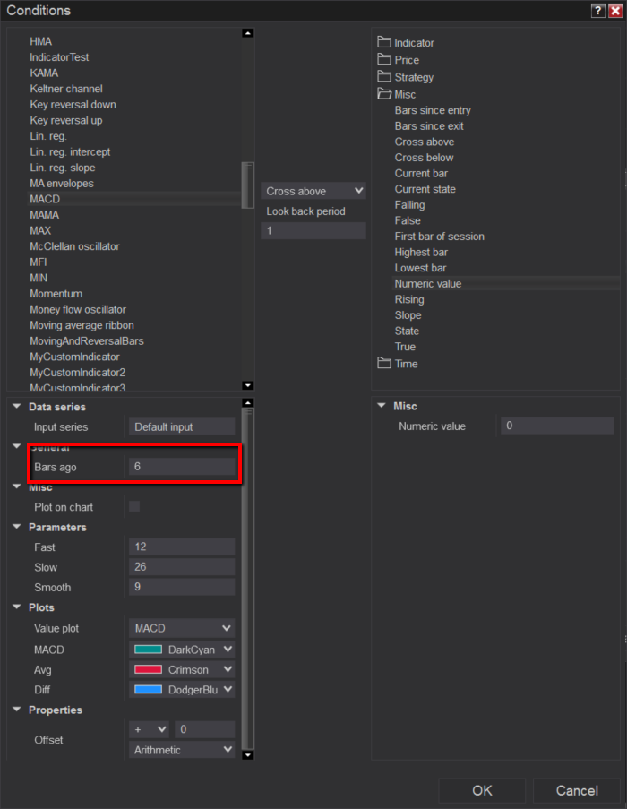Click the Cancel button
The width and height of the screenshot is (627, 809).
tap(577, 790)
